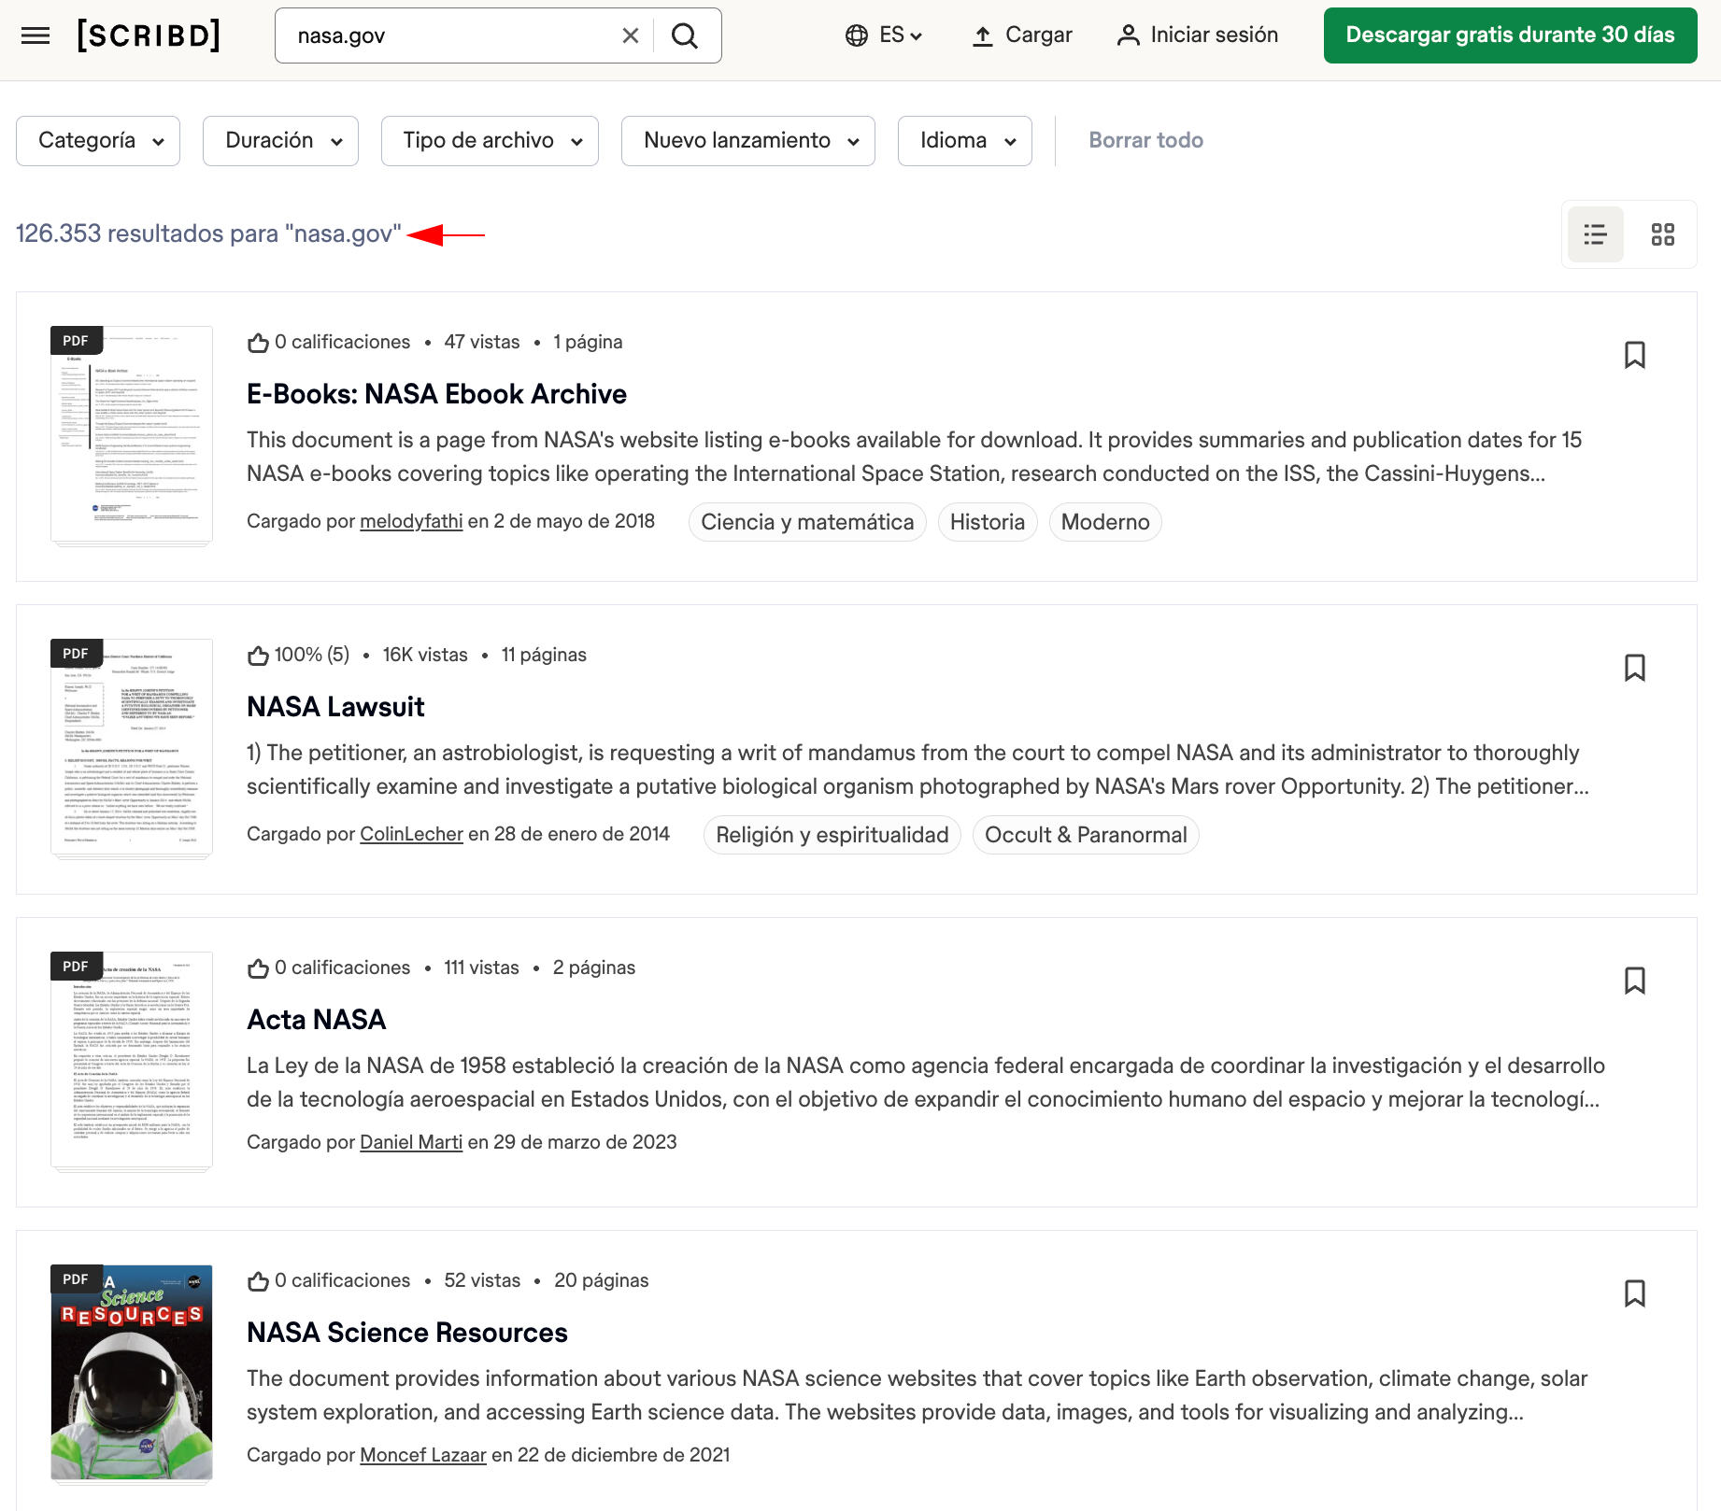Select the Ciencia y matemática tag
This screenshot has height=1511, width=1721.
click(x=807, y=522)
